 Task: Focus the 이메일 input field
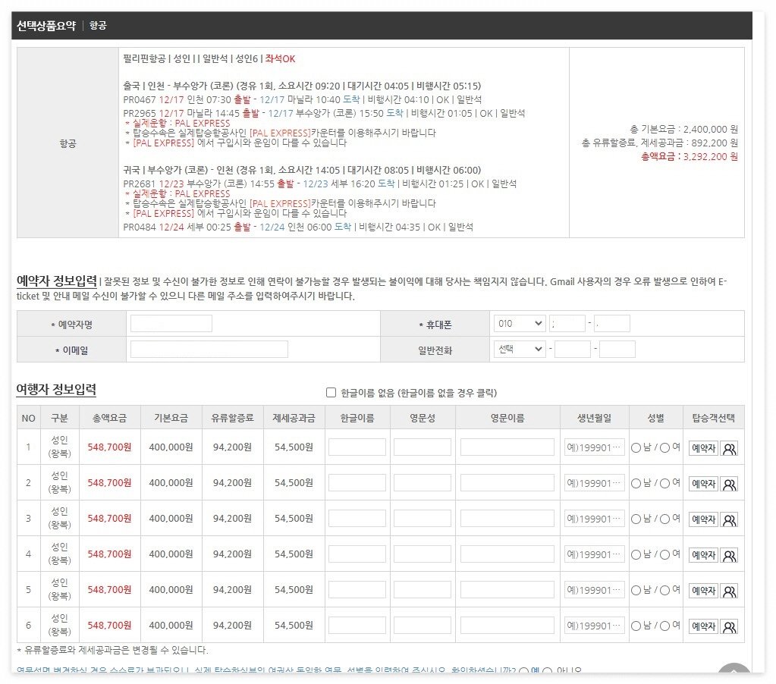(209, 349)
